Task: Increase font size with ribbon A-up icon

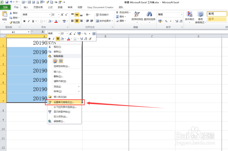Action: click(x=62, y=14)
